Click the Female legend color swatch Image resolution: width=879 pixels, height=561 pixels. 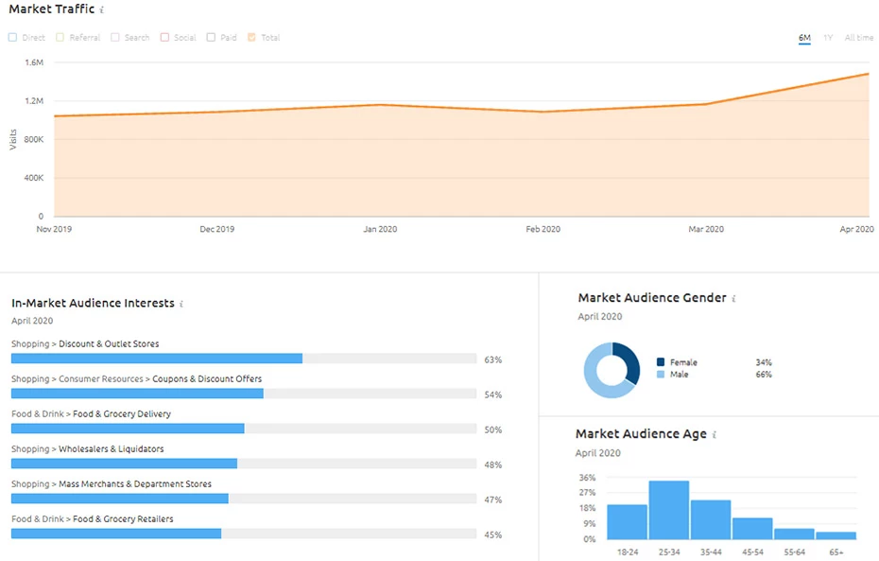661,362
